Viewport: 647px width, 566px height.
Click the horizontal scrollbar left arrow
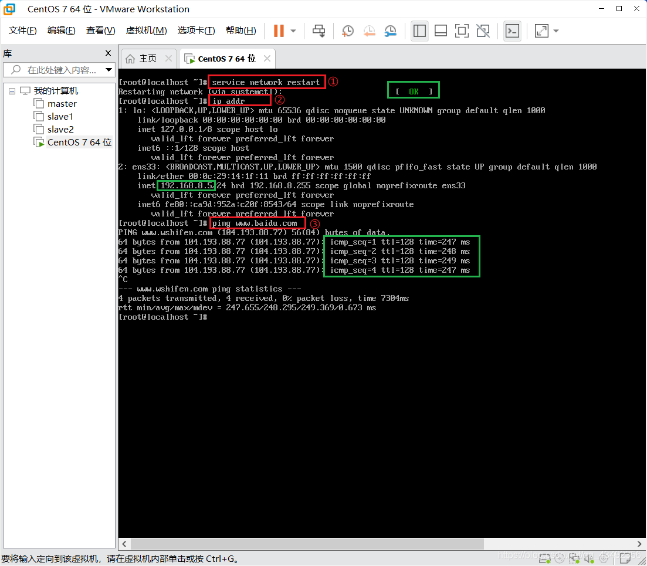point(124,544)
